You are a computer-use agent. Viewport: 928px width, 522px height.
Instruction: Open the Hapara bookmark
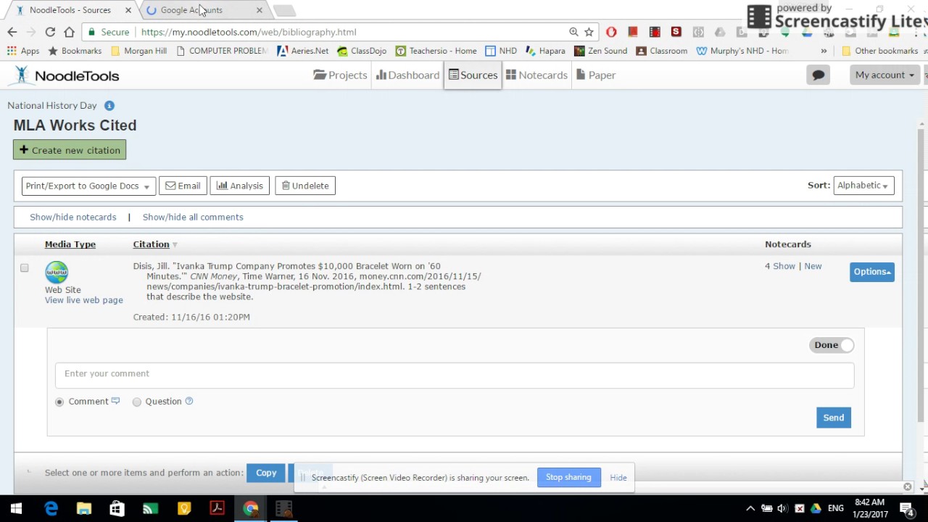click(x=545, y=51)
